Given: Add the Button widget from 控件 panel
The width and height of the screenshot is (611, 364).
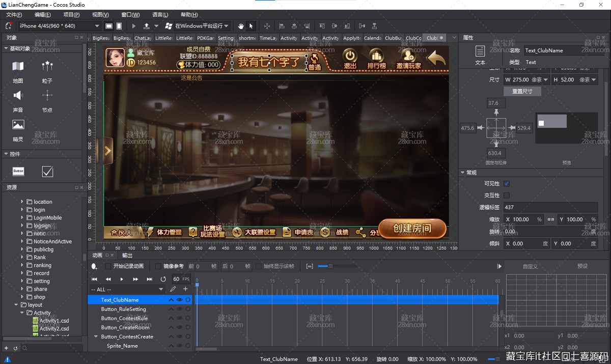Looking at the screenshot, I should (x=18, y=172).
